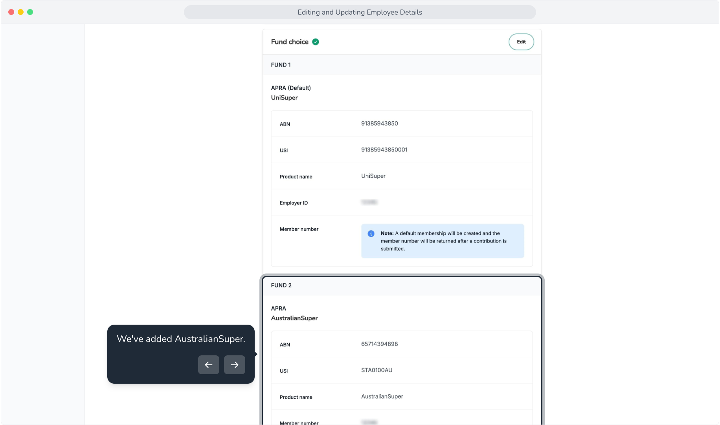The image size is (720, 425).
Task: Click the Edit button for Fund choice
Action: pyautogui.click(x=521, y=42)
